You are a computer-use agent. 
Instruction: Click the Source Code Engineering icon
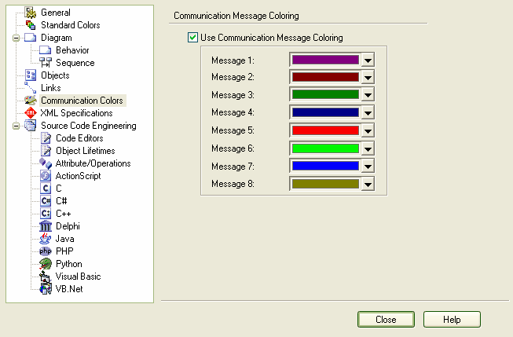(31, 126)
